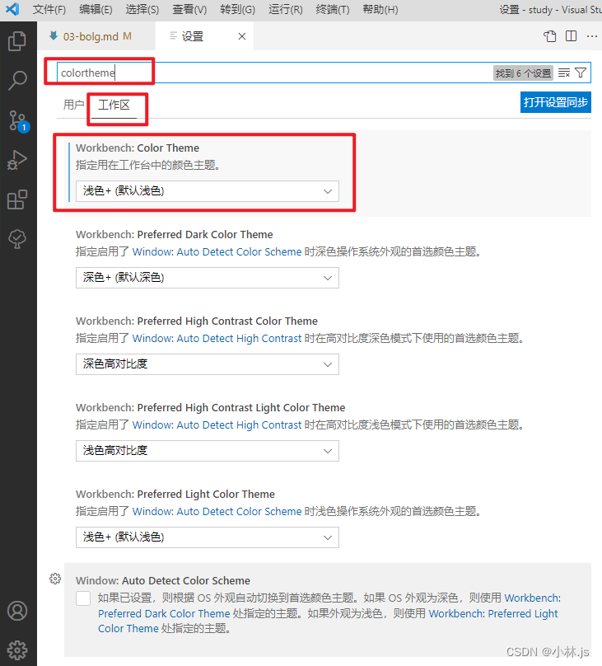Open gear menu for Auto Detect Color Scheme
Viewport: 602px width, 666px height.
(55, 579)
